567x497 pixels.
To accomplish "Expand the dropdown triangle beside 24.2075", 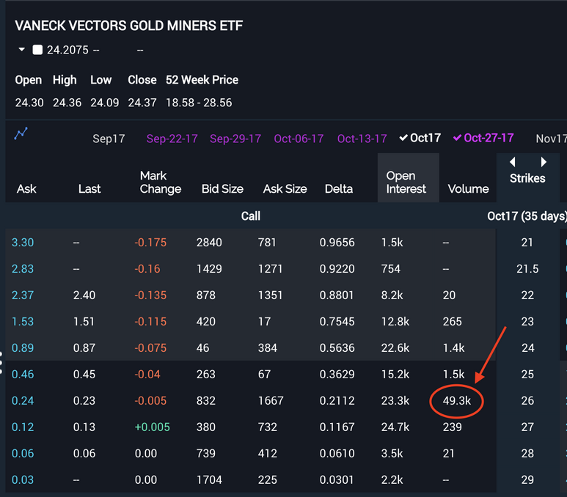I will coord(22,50).
